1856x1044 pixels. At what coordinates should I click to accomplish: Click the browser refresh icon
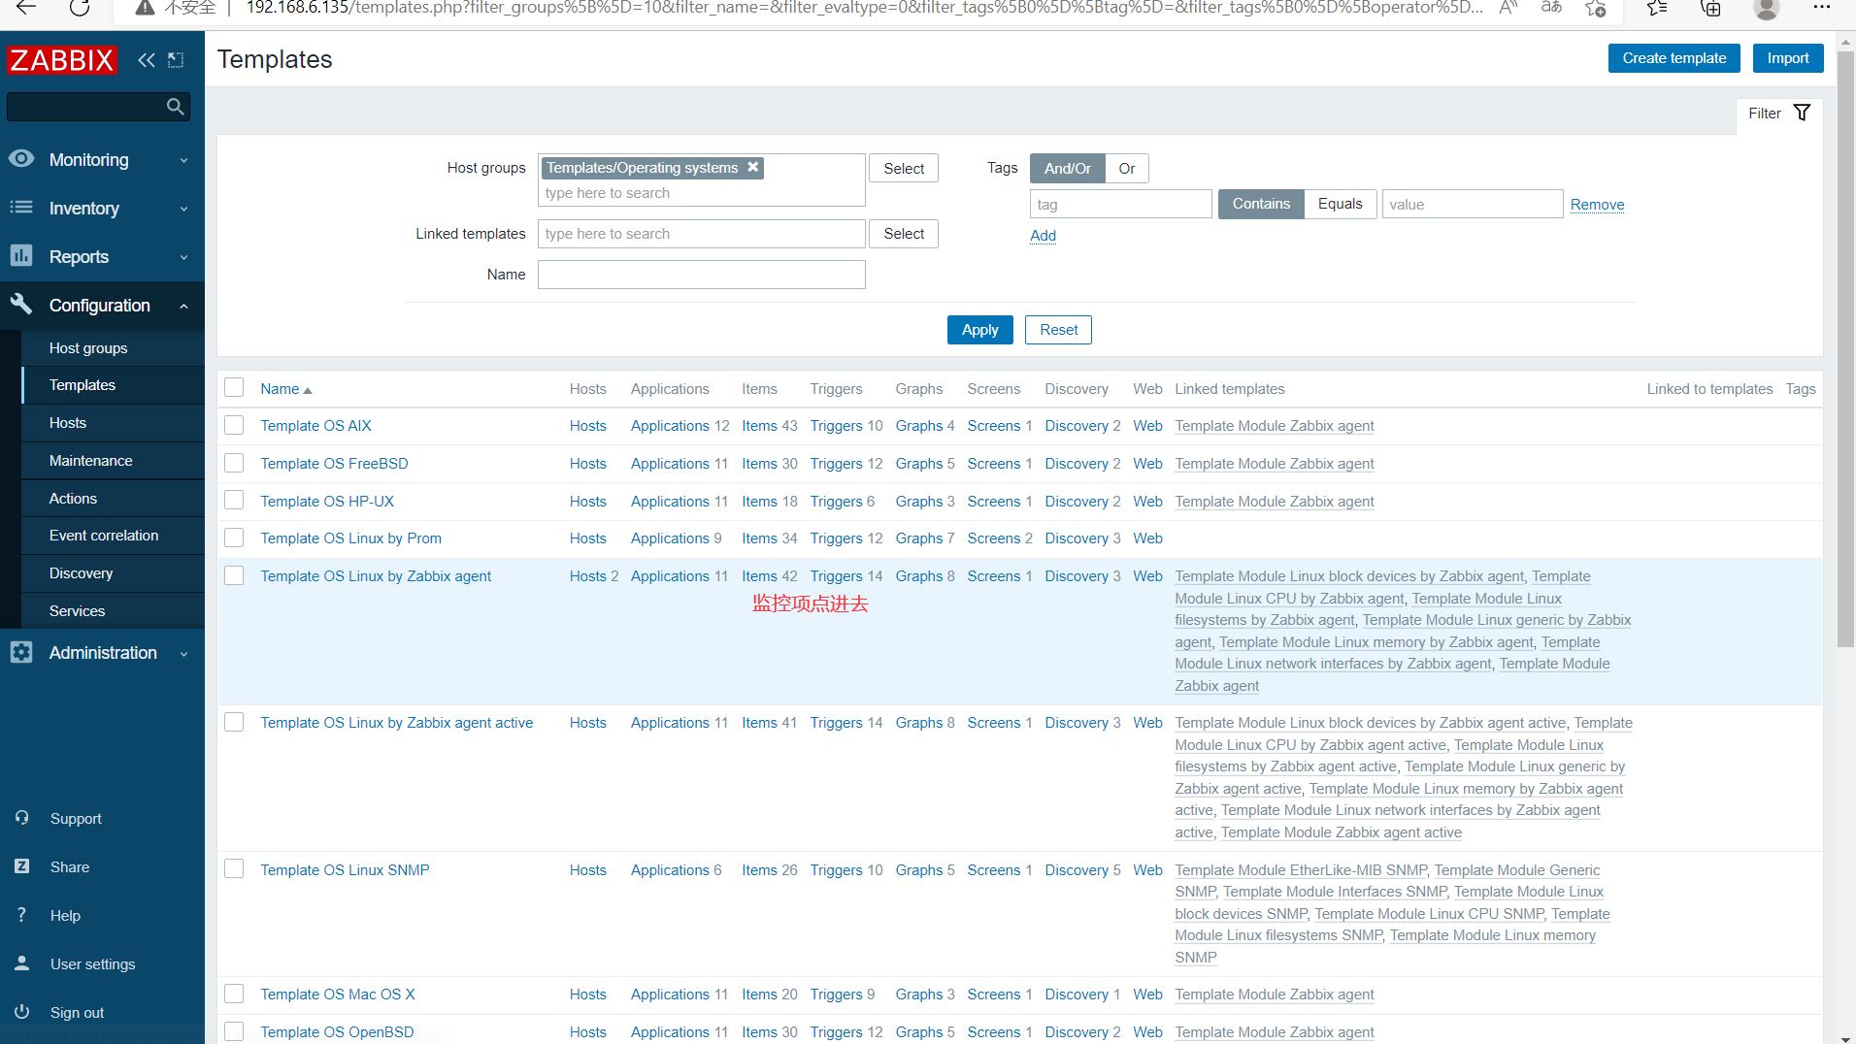[80, 8]
